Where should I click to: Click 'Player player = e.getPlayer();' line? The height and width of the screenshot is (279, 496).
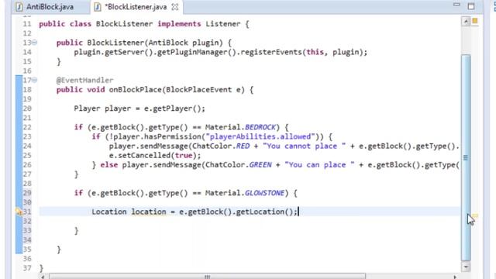(x=139, y=108)
